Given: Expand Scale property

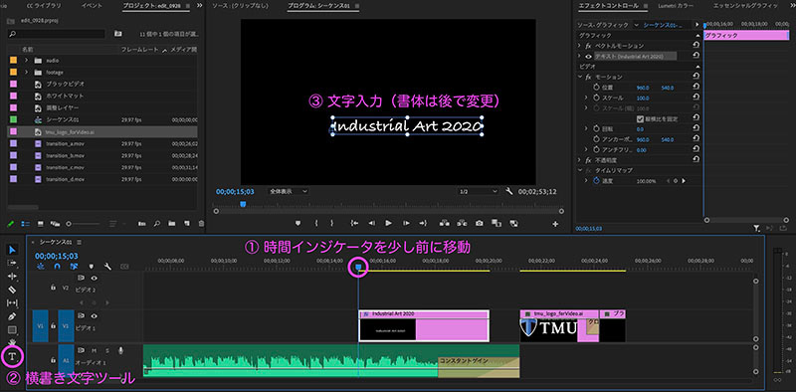Looking at the screenshot, I should 586,98.
